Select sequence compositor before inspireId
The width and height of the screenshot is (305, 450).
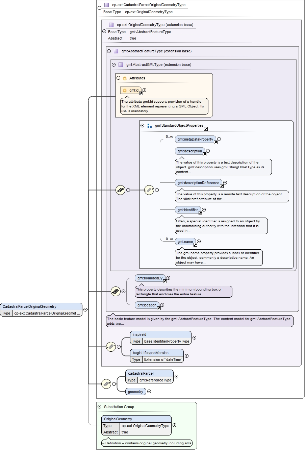click(111, 347)
